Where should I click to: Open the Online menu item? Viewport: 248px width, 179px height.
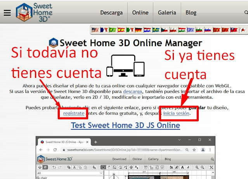(x=140, y=13)
